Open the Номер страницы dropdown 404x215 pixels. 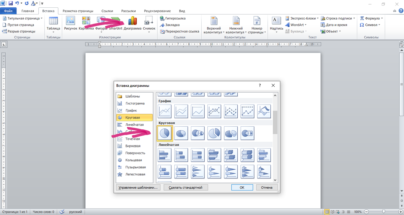click(257, 25)
